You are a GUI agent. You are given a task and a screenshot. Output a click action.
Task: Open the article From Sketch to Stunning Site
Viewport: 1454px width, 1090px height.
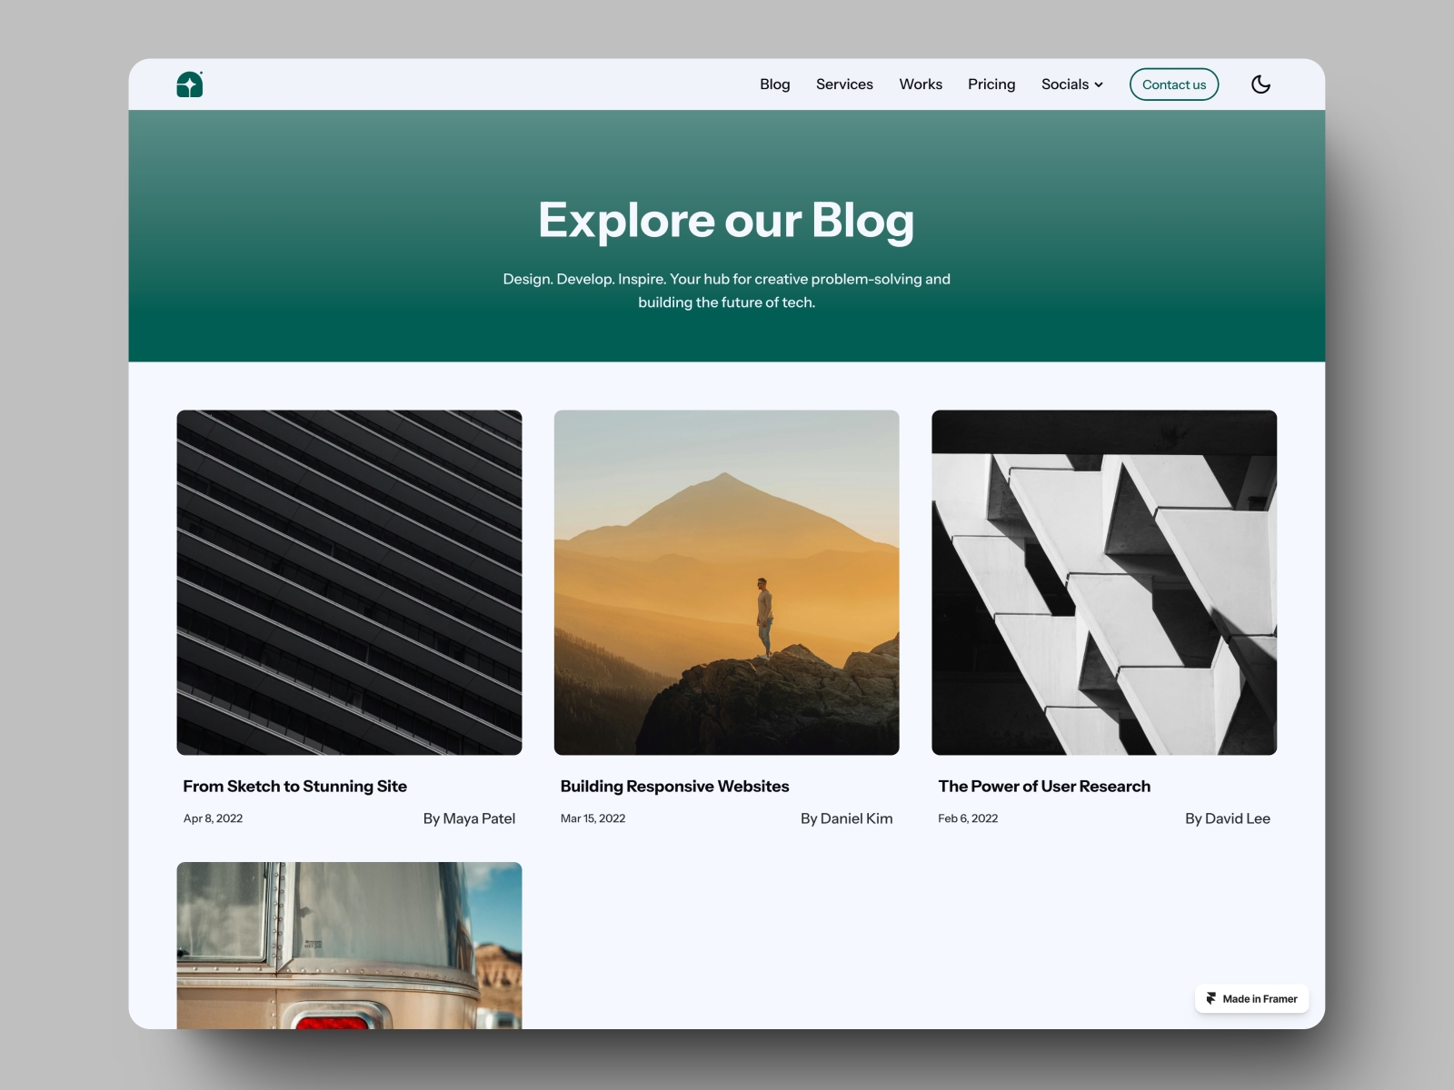point(294,787)
